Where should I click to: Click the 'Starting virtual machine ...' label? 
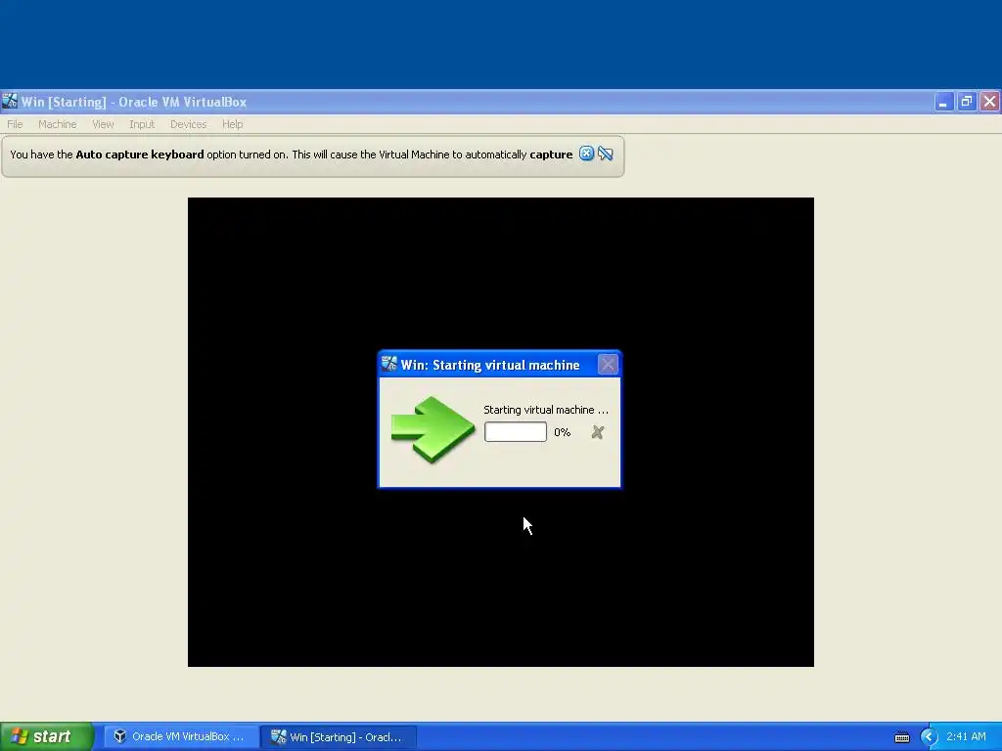[x=546, y=410]
